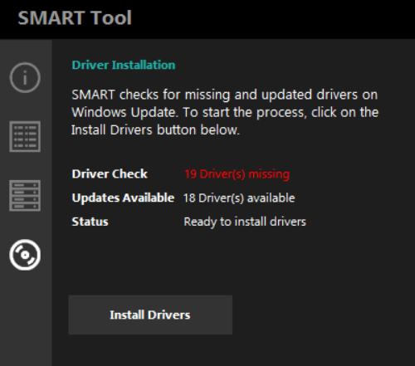Select the driver disc sidebar icon
The image size is (415, 366).
click(x=25, y=255)
